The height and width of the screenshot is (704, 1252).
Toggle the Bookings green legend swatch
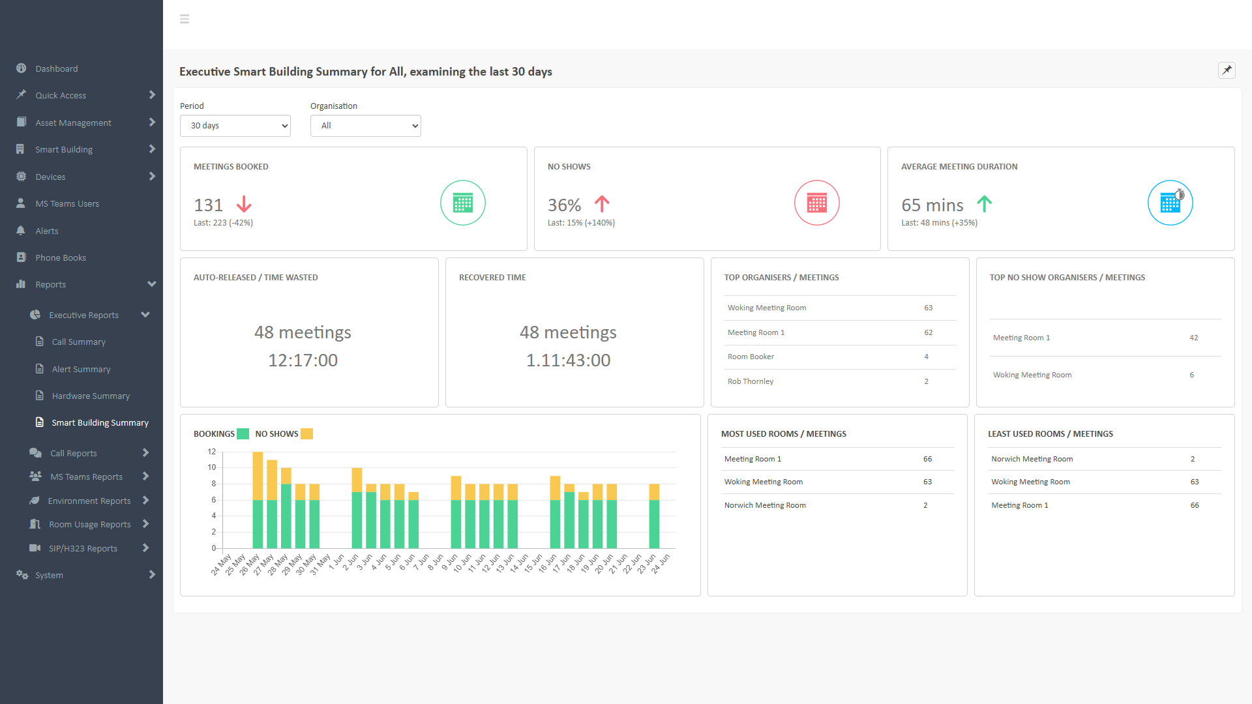(243, 434)
